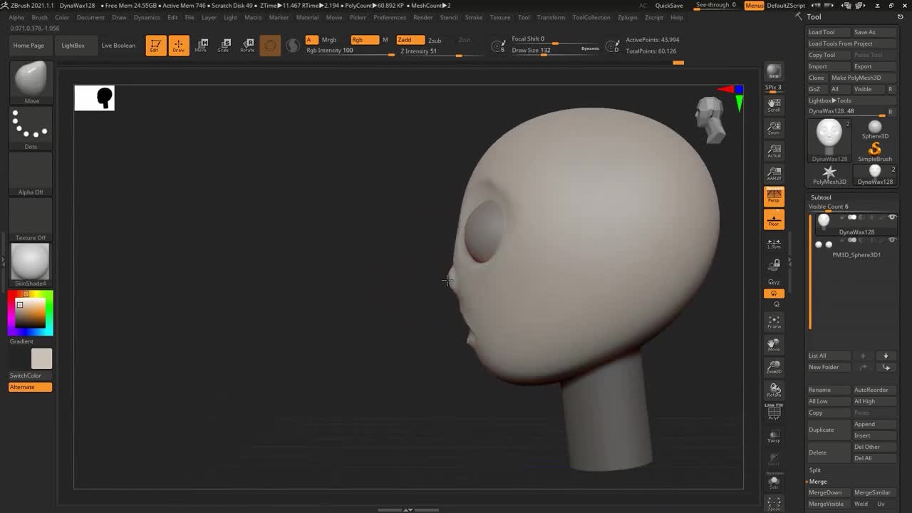Open the Dots stroke selector

31,129
